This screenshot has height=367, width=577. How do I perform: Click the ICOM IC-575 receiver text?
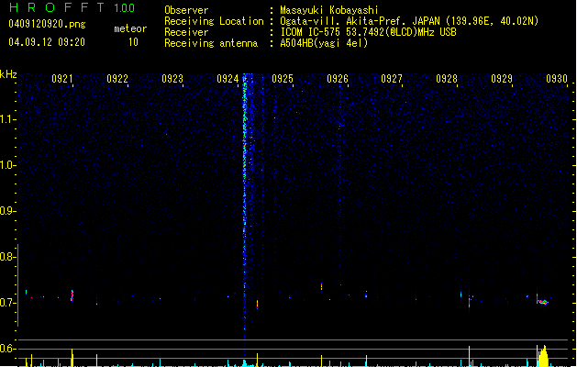point(368,32)
